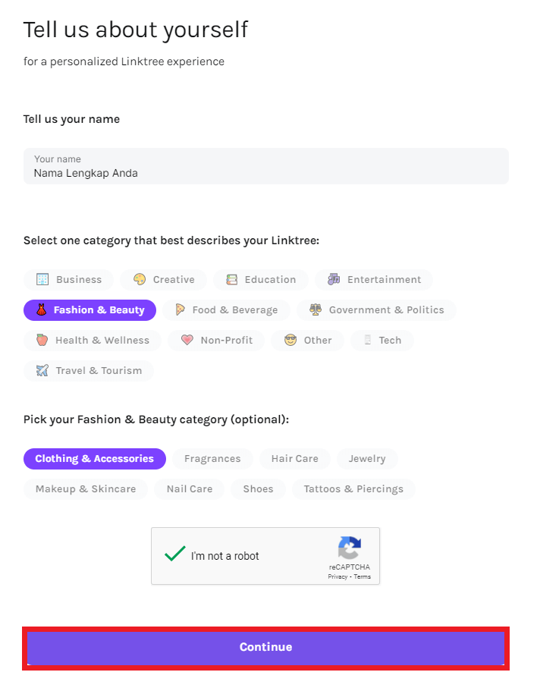The width and height of the screenshot is (540, 691).
Task: Open the reCAPTCHA Terms link
Action: coord(363,577)
